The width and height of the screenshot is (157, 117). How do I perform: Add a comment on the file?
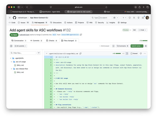coord(141,53)
